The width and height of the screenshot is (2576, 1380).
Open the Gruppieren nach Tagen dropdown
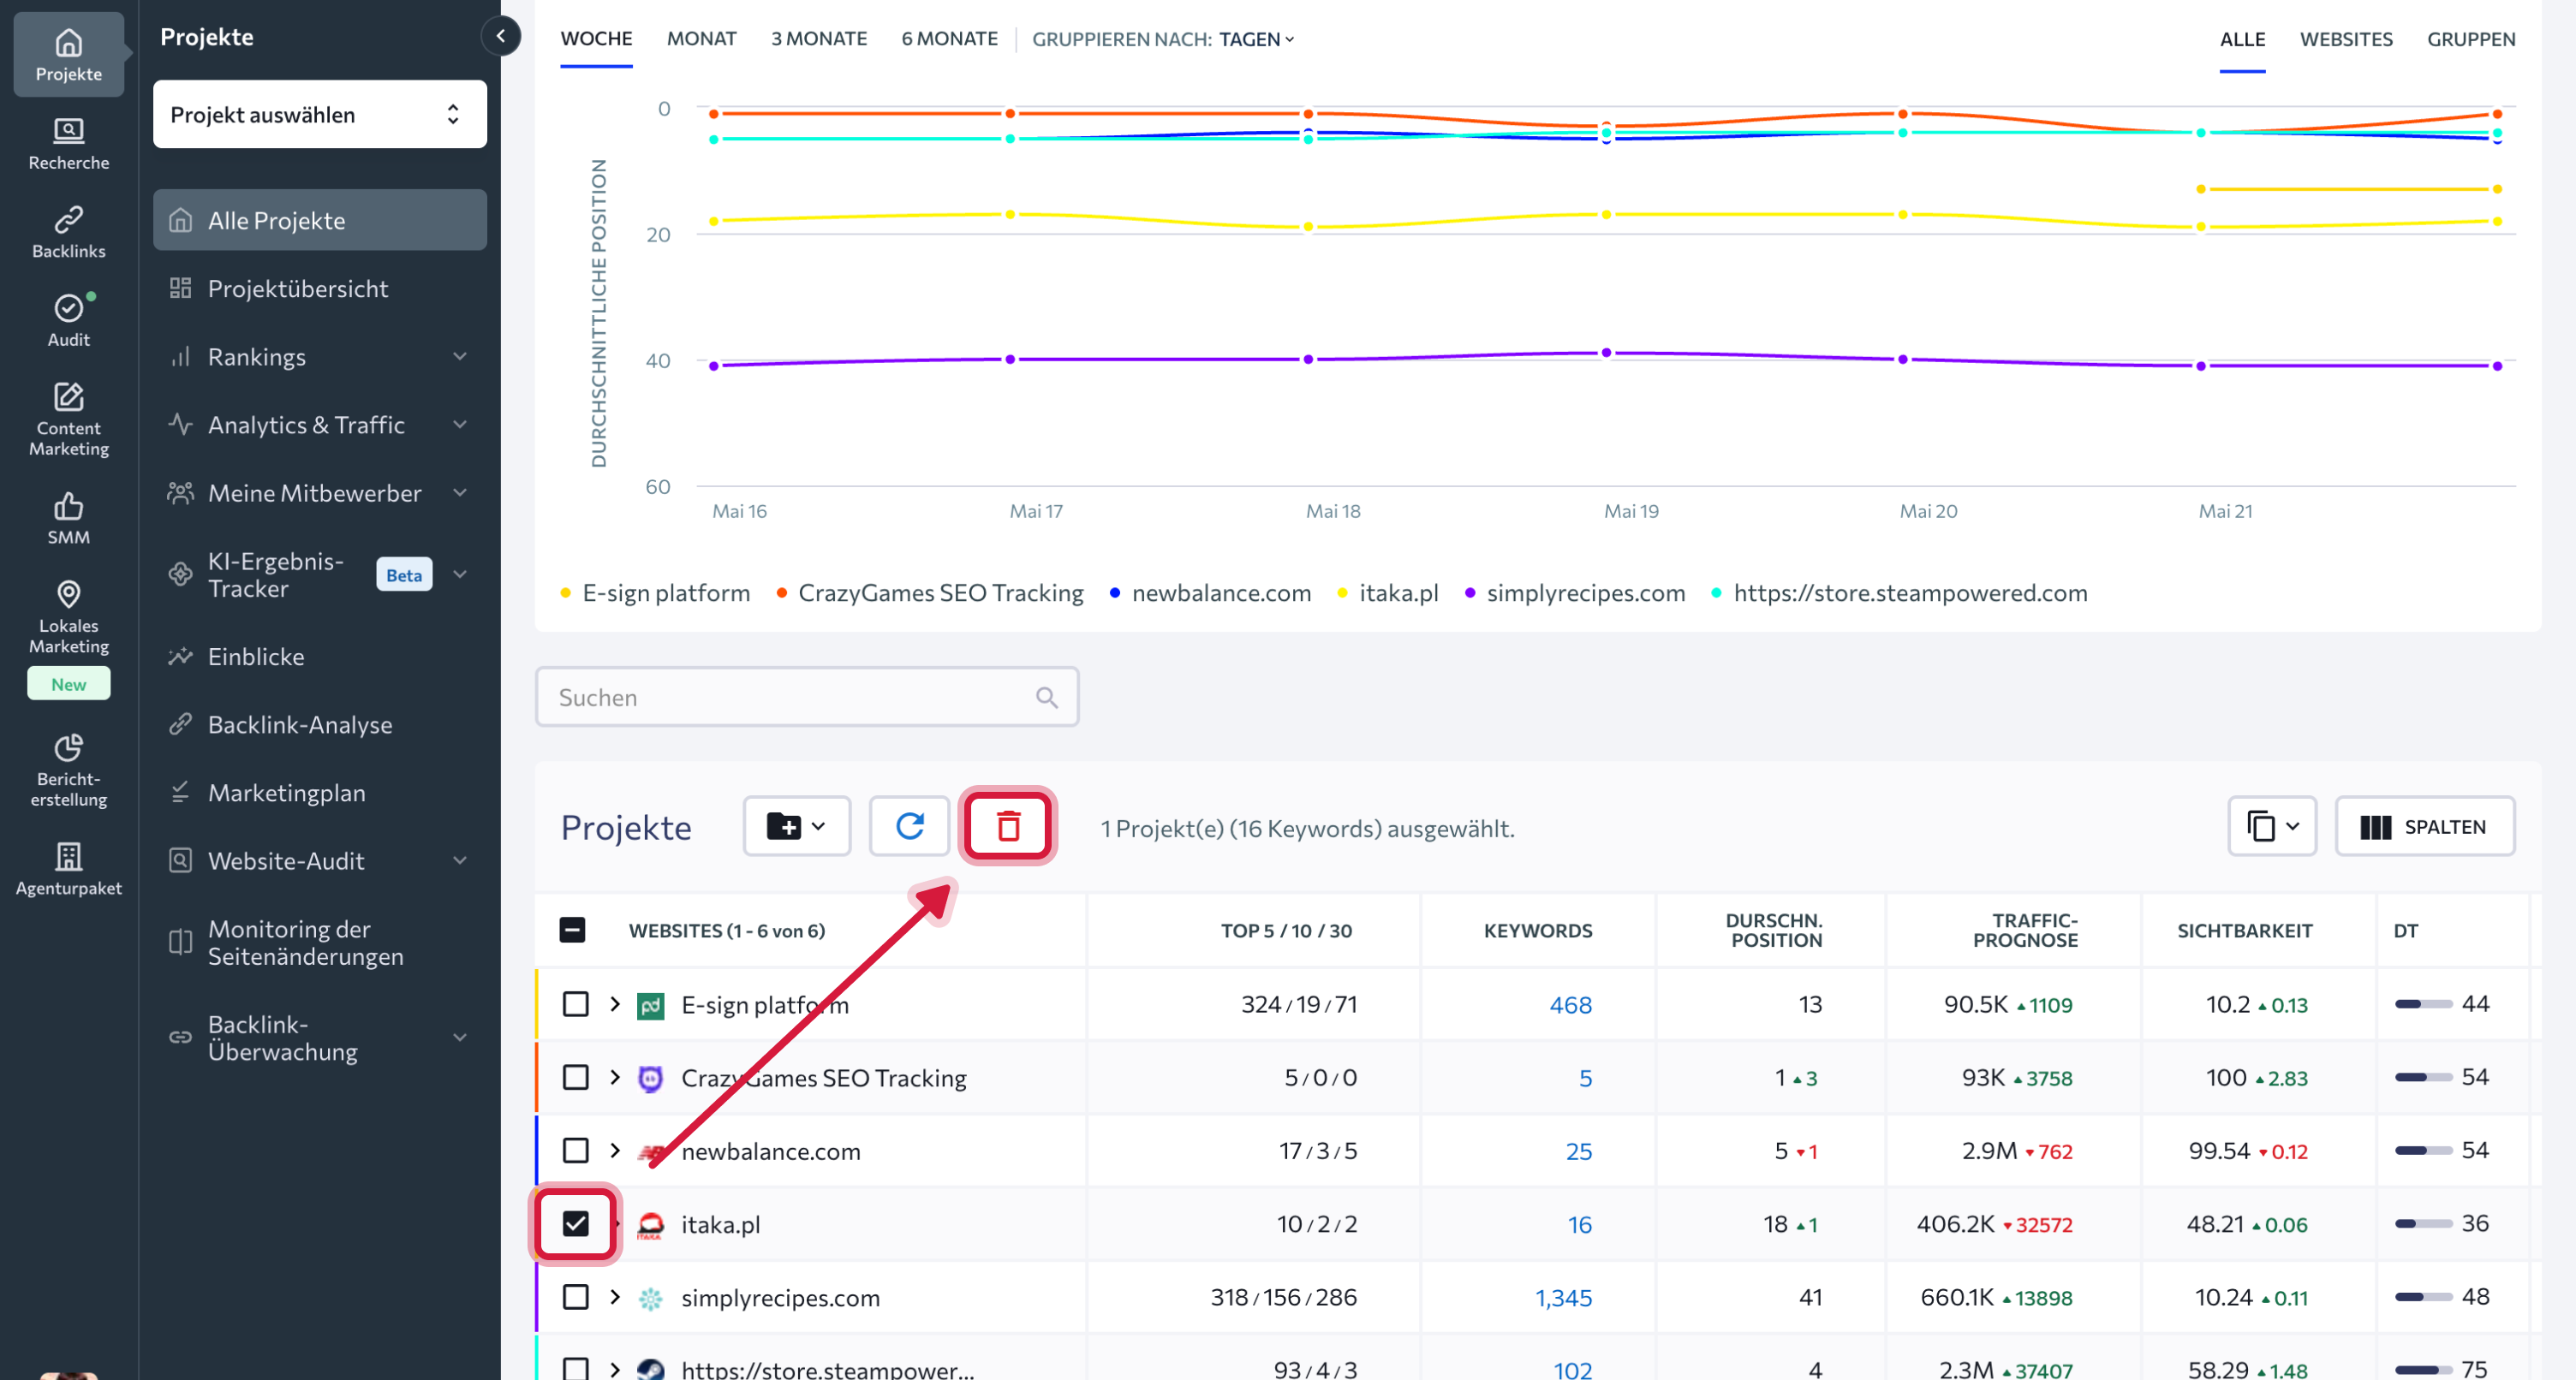[x=1256, y=39]
